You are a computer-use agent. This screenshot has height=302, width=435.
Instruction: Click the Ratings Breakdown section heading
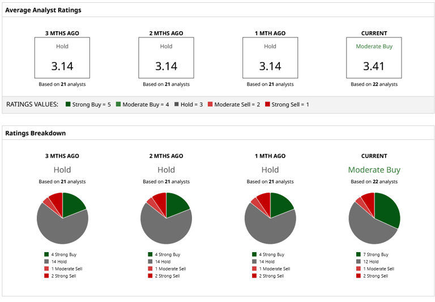pyautogui.click(x=35, y=133)
